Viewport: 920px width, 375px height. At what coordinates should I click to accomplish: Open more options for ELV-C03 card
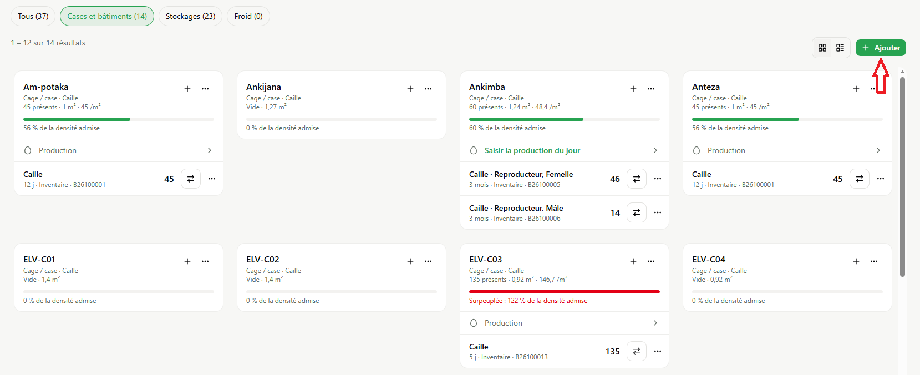(651, 261)
